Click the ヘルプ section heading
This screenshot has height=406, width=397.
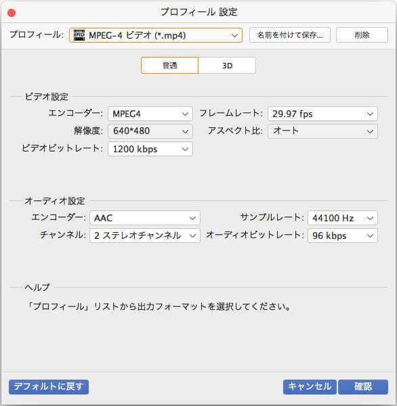37,288
